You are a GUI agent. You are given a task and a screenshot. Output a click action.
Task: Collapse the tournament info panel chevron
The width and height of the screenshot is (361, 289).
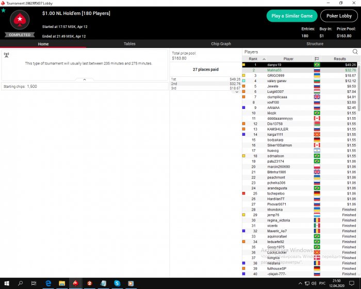click(85, 79)
